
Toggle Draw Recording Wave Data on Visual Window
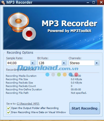click(x=8, y=112)
